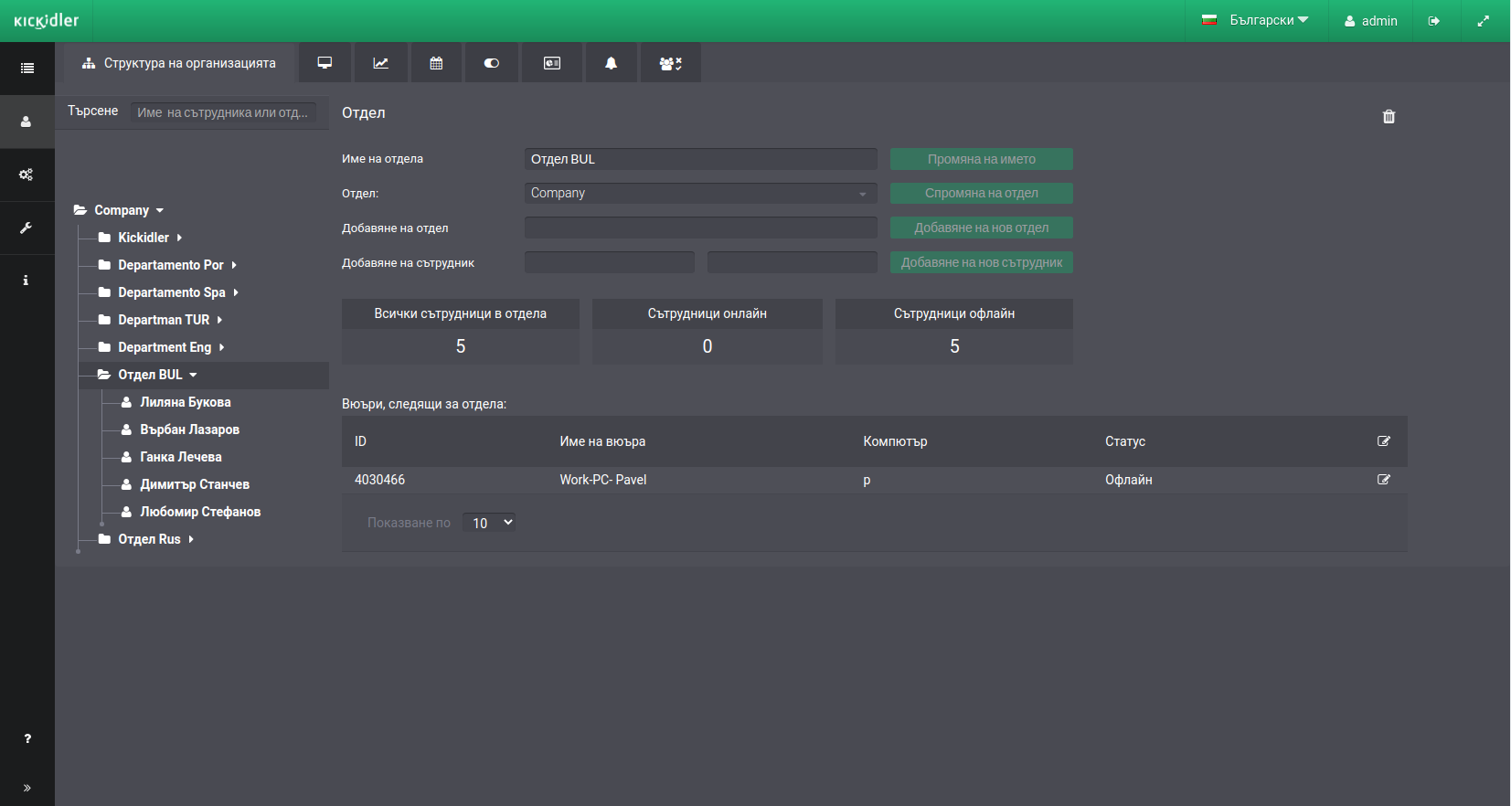Open the line chart reports tab
Viewport: 1511px width, 806px height.
pos(380,63)
